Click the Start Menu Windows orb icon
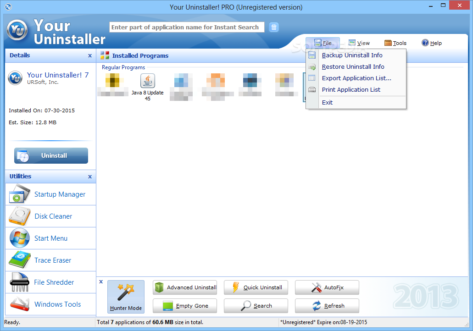 [x=19, y=238]
